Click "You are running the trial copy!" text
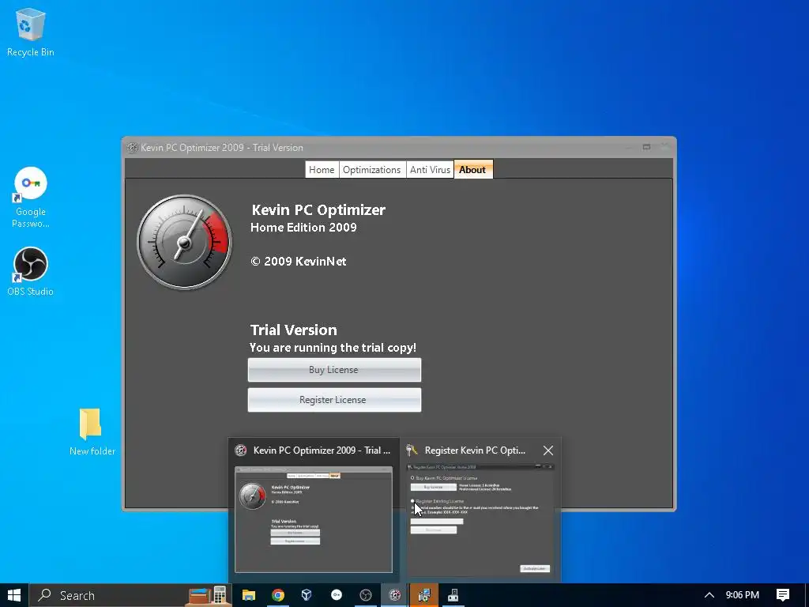This screenshot has height=607, width=809. 333,348
